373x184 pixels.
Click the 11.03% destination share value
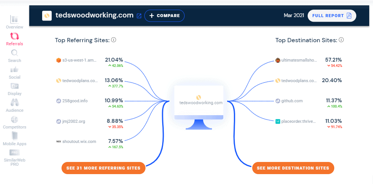pos(333,121)
